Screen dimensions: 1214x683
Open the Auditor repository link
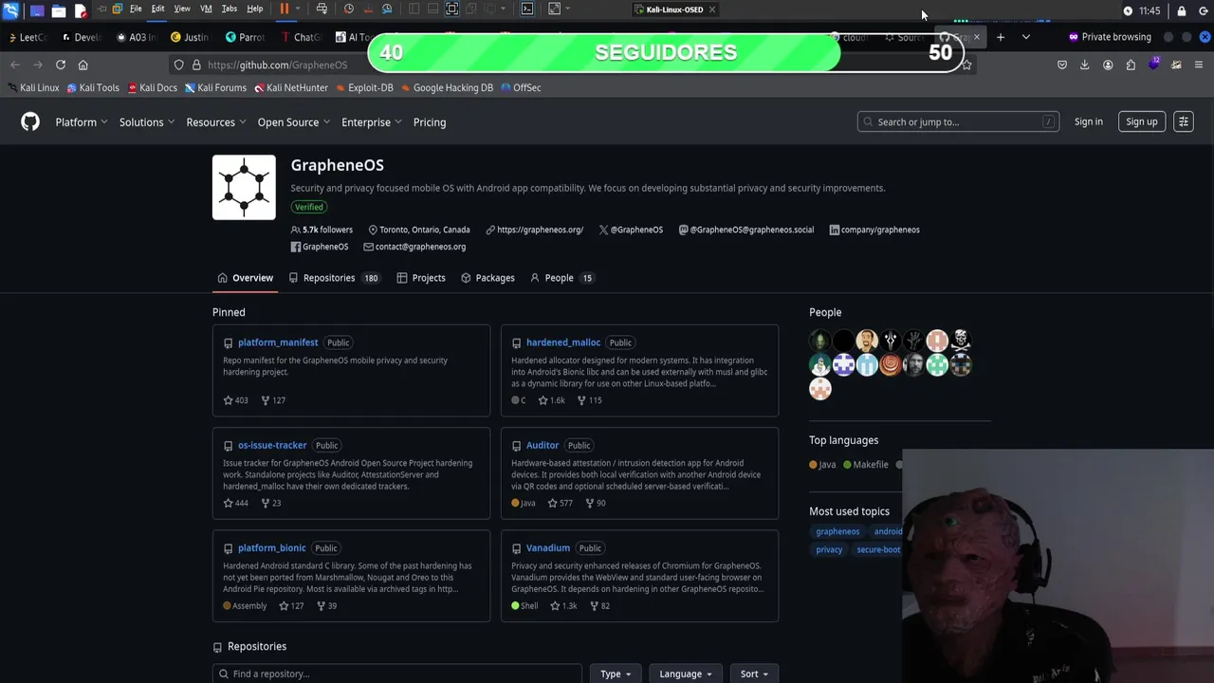tap(543, 445)
